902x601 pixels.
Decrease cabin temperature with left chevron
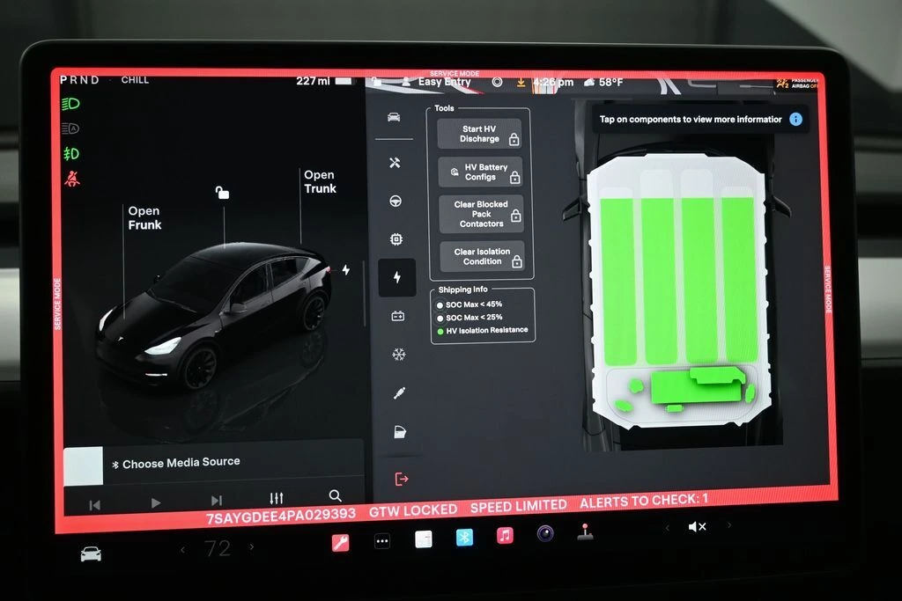tap(183, 549)
